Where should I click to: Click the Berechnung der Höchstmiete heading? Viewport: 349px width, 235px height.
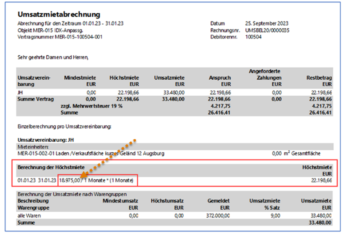51,167
